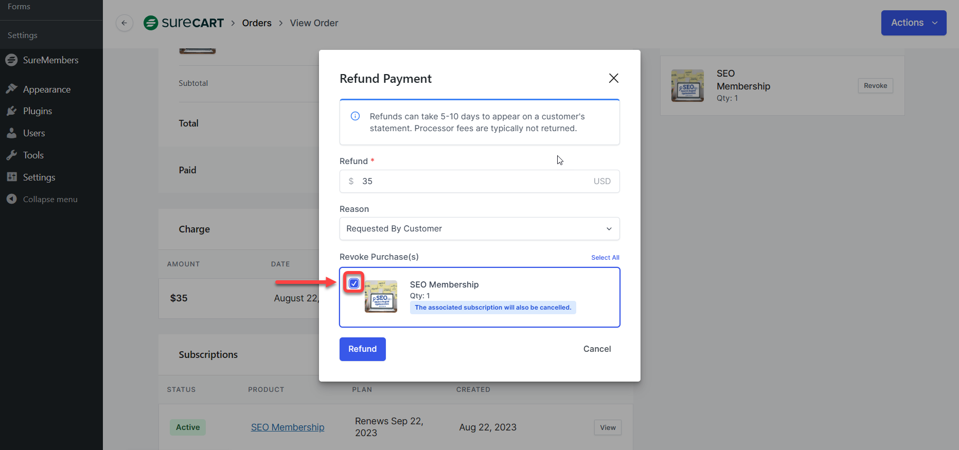Open the Reason dropdown
959x450 pixels.
click(480, 229)
